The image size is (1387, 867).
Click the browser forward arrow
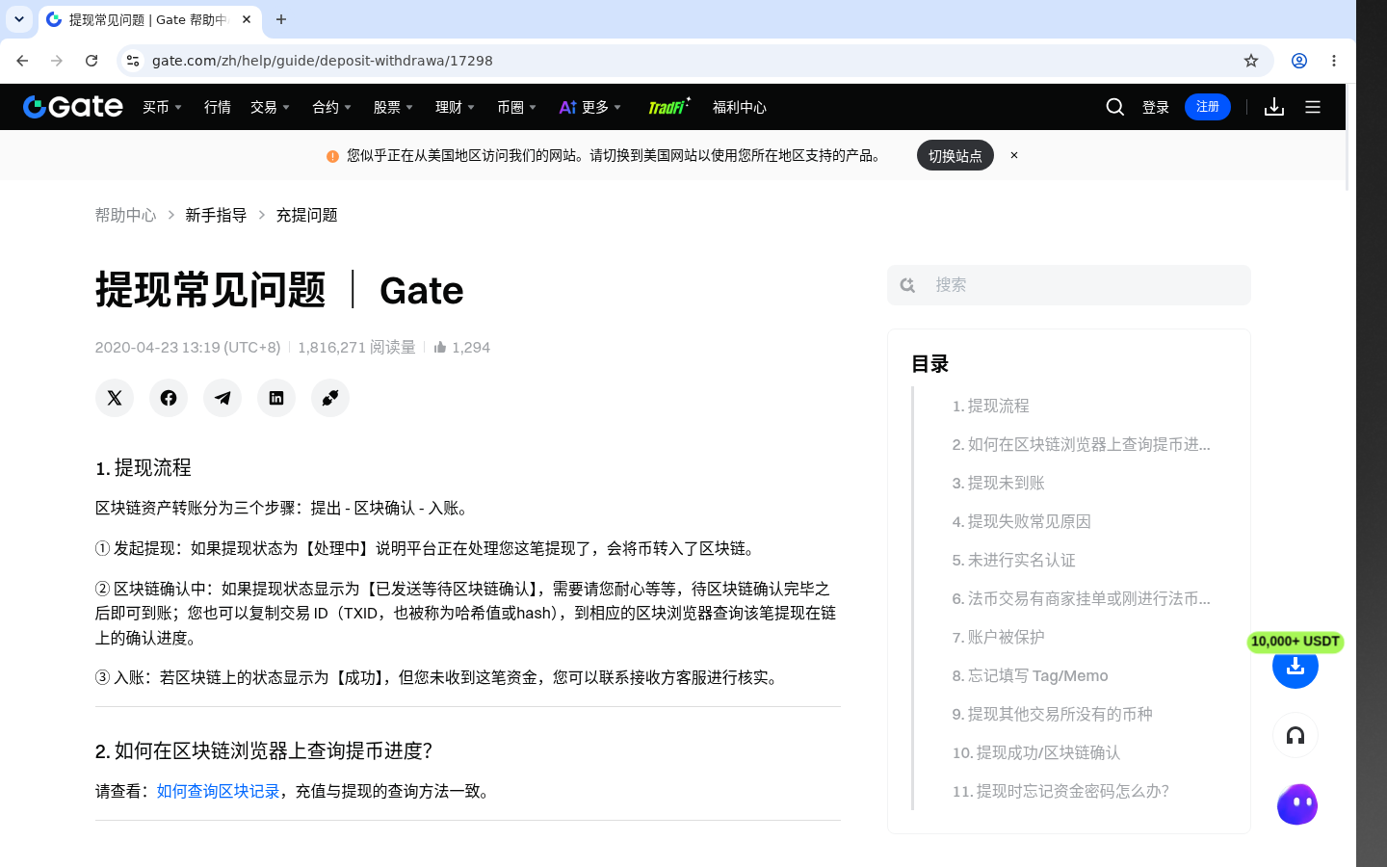coord(57,61)
